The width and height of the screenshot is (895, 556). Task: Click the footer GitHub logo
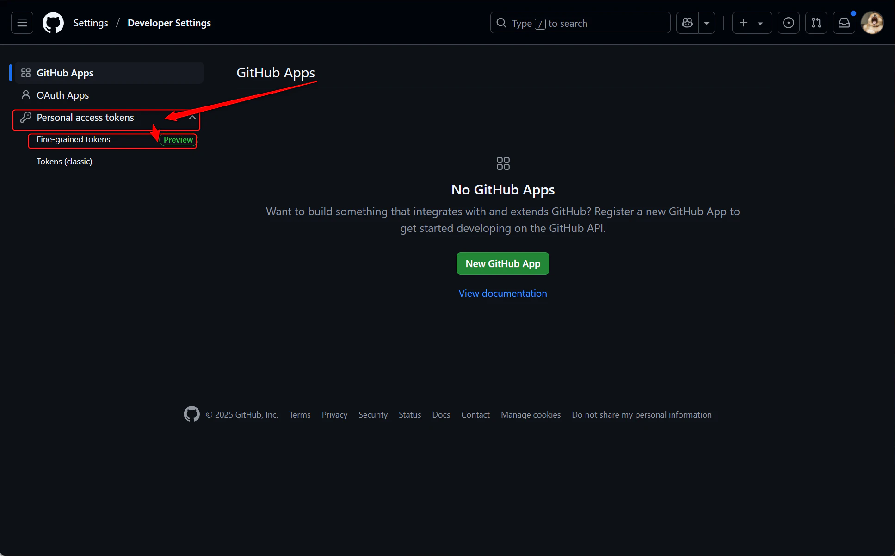coord(191,414)
